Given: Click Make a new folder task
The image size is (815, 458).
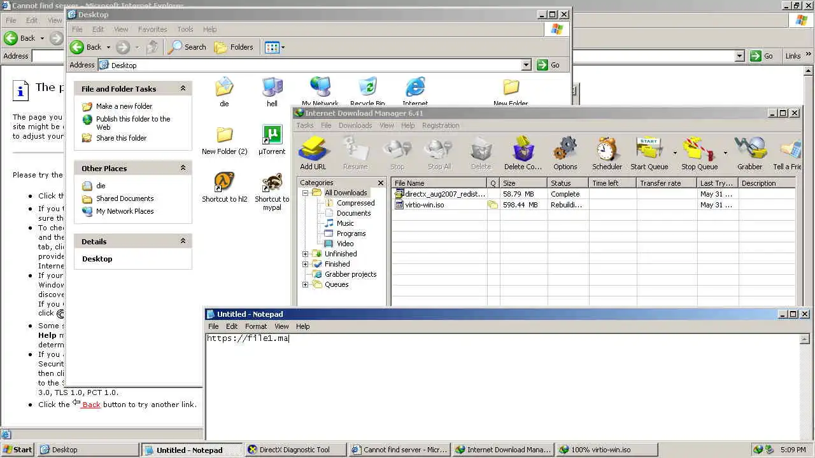Looking at the screenshot, I should [124, 106].
